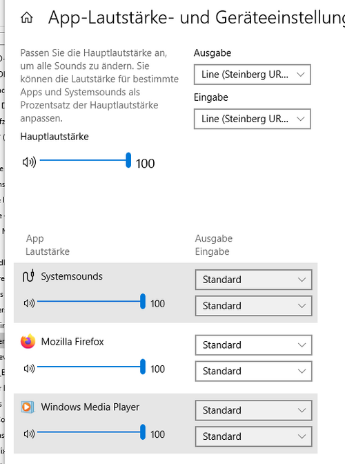This screenshot has width=345, height=464.
Task: Click the Windows Media Player app icon
Action: [28, 407]
